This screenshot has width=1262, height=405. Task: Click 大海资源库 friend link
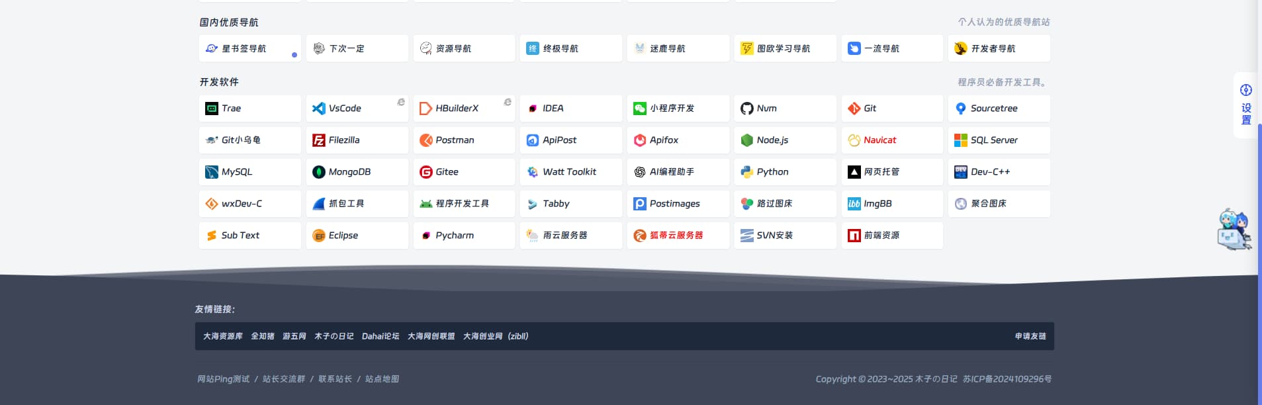click(223, 336)
